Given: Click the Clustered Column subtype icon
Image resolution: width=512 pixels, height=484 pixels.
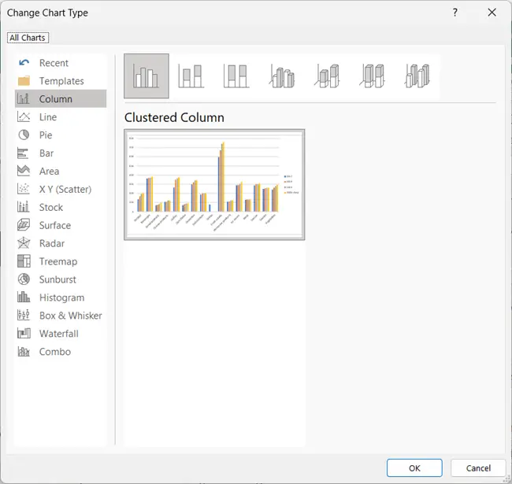Looking at the screenshot, I should (147, 76).
